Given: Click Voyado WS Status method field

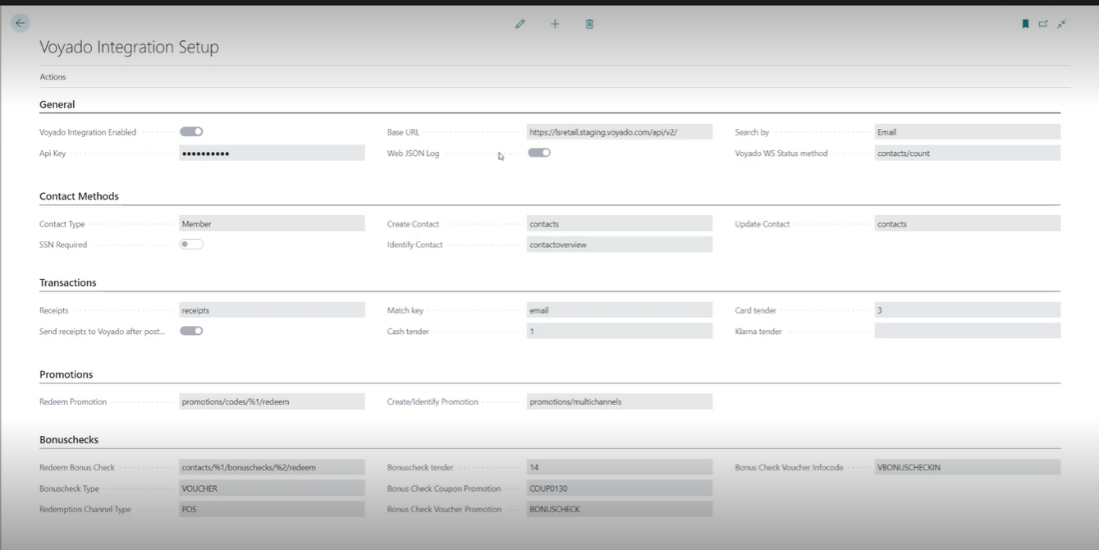Looking at the screenshot, I should pos(968,154).
